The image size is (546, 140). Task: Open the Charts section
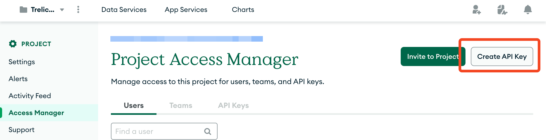pos(243,10)
